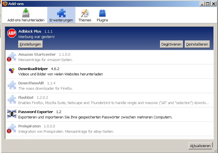
Task: Select the Password Exporter extension name
Action: [36, 112]
